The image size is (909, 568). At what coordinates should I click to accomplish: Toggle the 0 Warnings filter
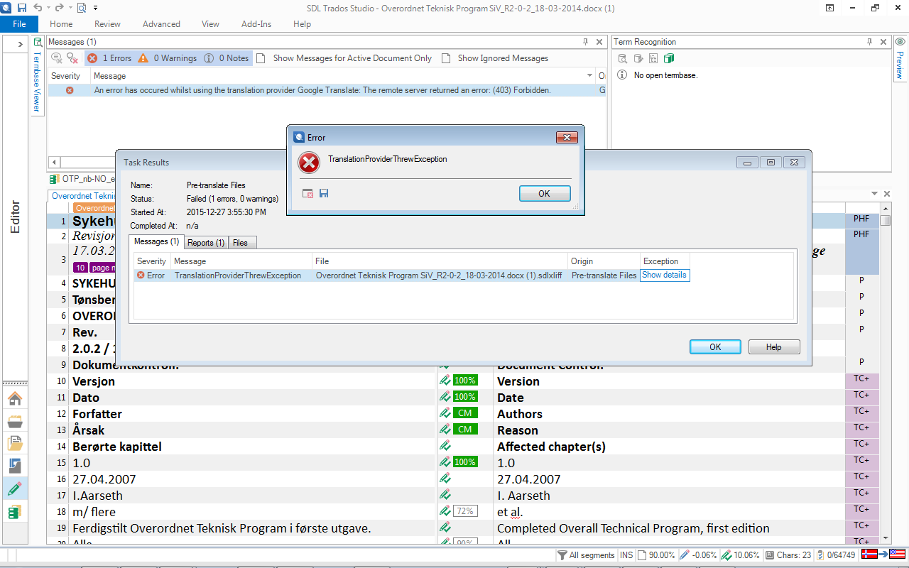point(168,58)
